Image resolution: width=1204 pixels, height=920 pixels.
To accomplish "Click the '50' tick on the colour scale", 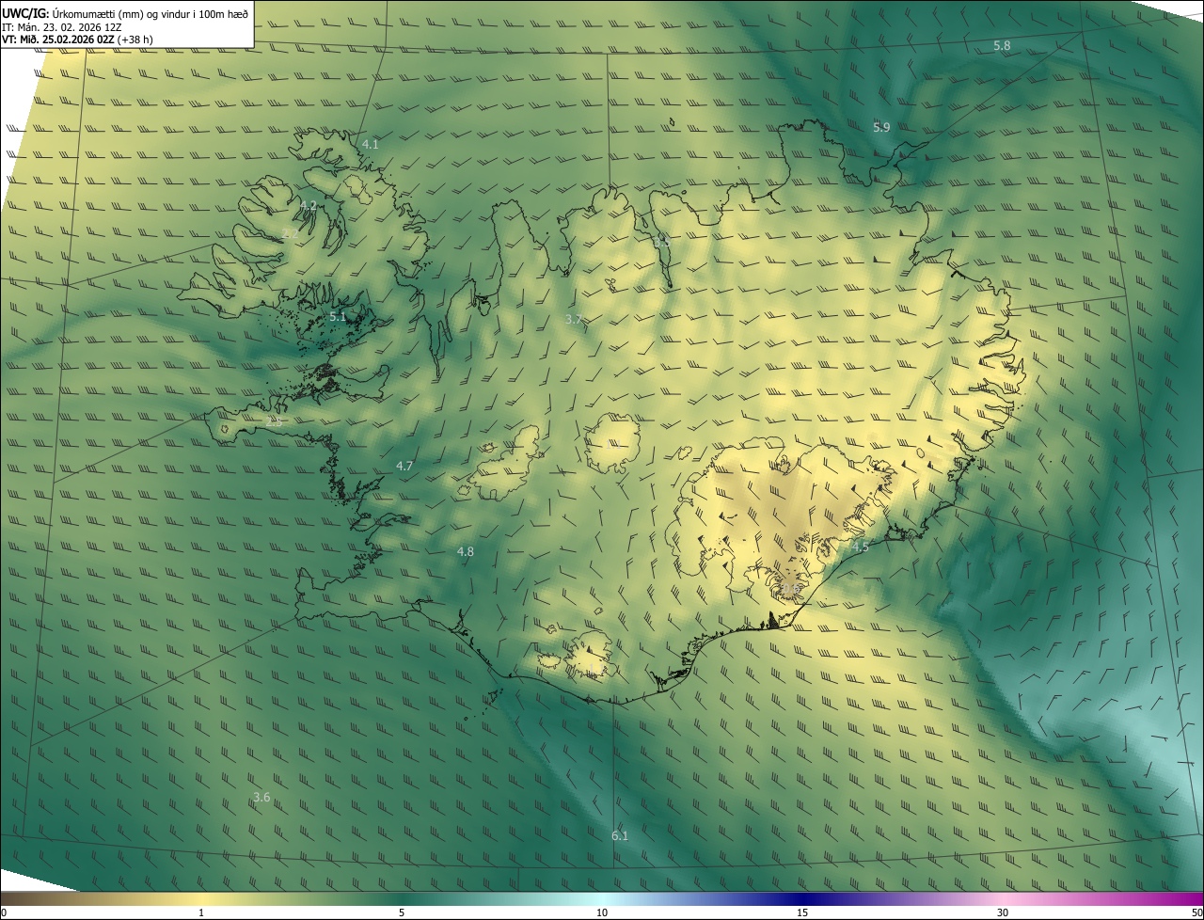I will [1196, 912].
